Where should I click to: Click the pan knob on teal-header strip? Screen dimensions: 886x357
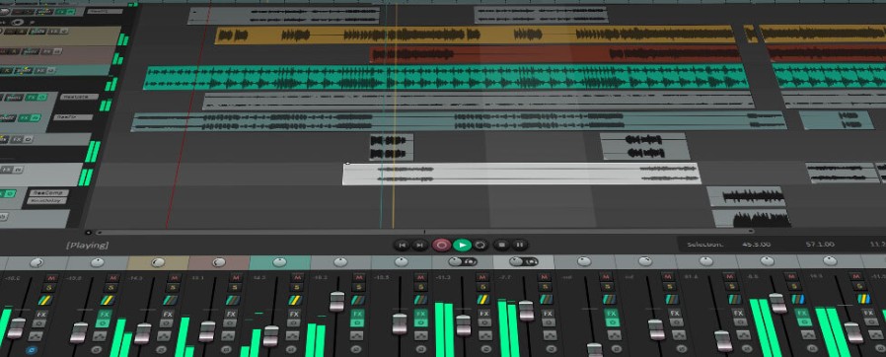coord(279,262)
